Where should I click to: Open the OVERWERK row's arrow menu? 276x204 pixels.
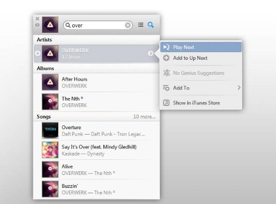(151, 53)
